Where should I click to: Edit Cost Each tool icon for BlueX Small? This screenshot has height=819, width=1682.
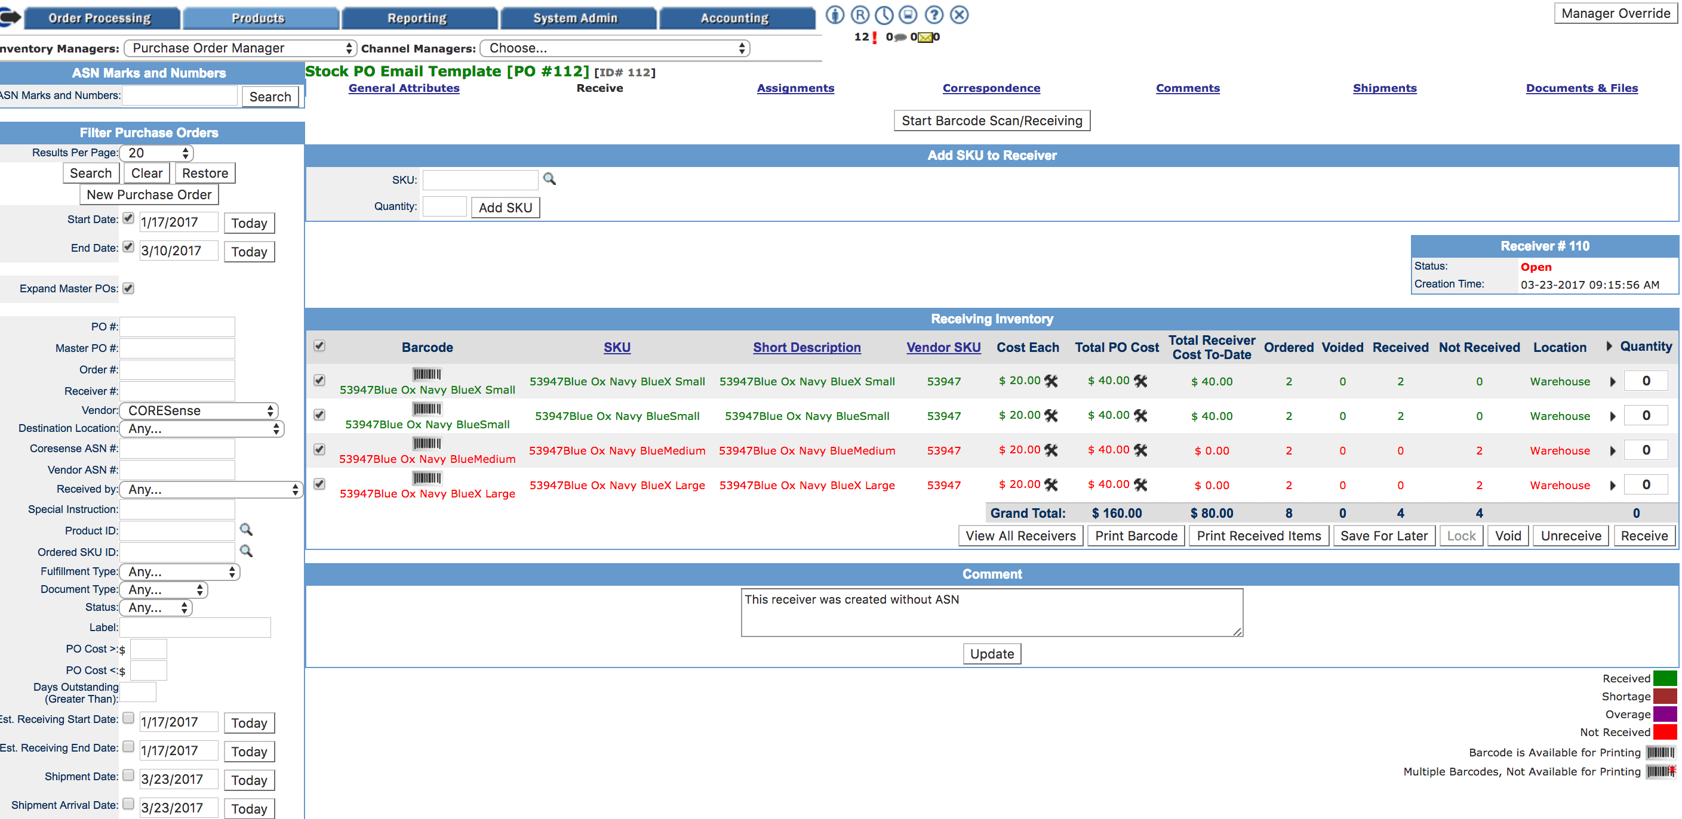(1051, 381)
